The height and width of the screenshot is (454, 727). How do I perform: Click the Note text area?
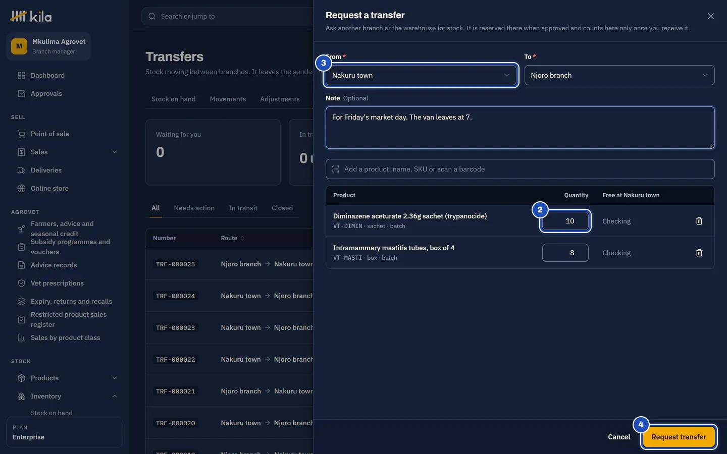point(520,128)
